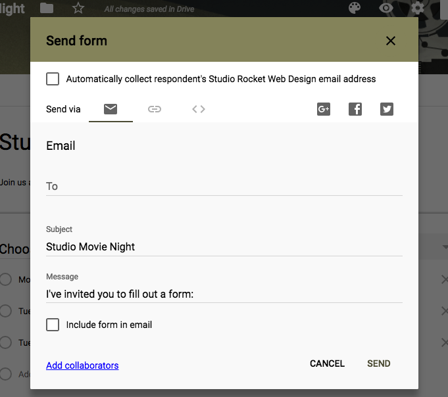
Task: Share form via Google Plus icon
Action: click(x=324, y=109)
